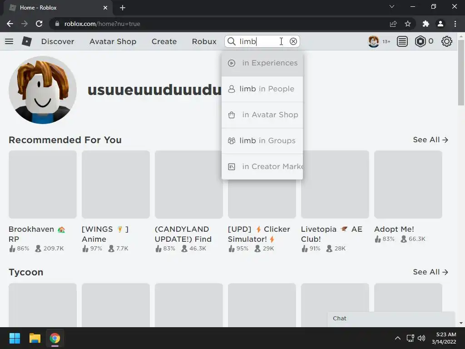Clear the search box text

pos(293,41)
